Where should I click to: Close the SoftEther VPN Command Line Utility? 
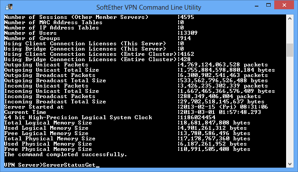284,5
